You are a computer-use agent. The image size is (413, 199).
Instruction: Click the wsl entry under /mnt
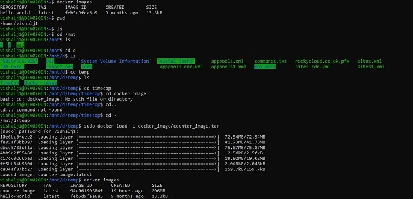(x=20, y=45)
